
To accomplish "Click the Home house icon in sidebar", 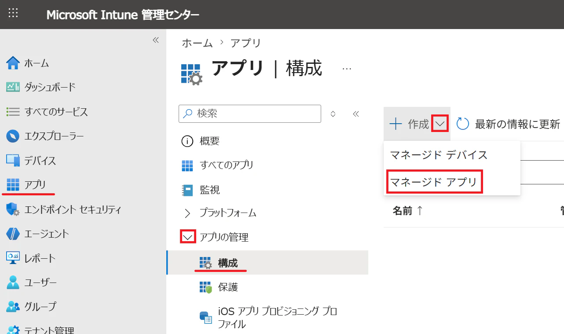I will point(13,63).
